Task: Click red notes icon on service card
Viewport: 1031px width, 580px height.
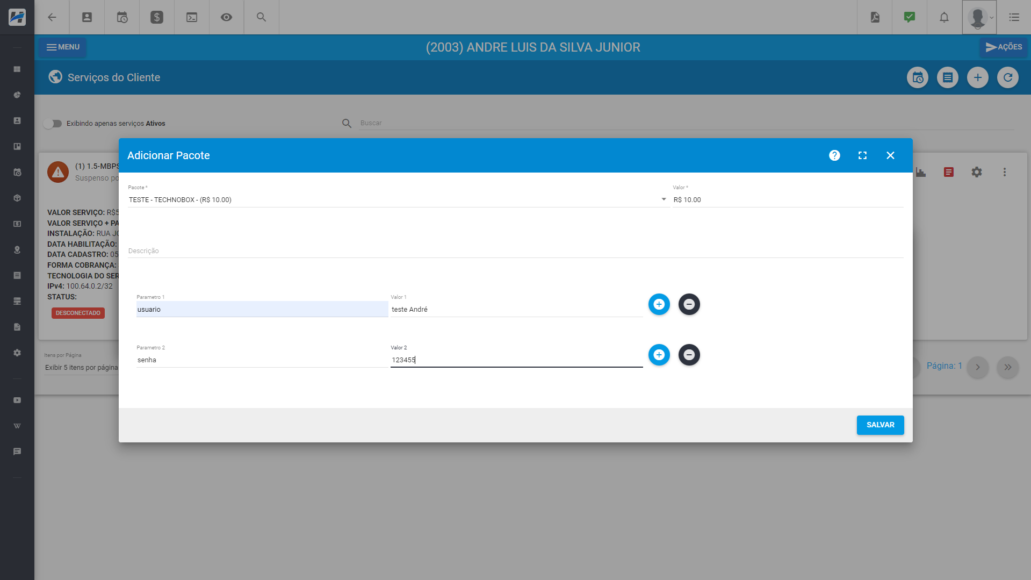Action: point(949,172)
